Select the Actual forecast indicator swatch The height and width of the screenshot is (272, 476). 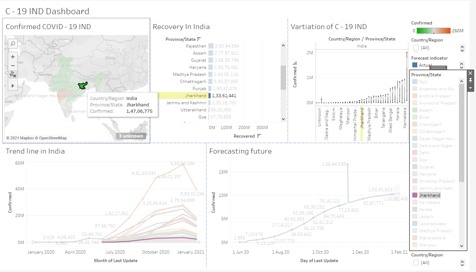[x=415, y=65]
